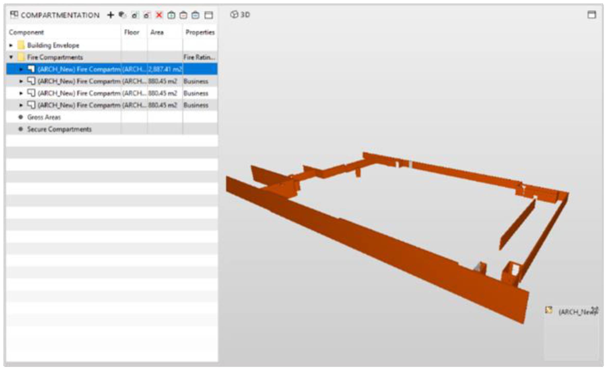Click the Properties column header
This screenshot has width=610, height=372.
point(200,32)
